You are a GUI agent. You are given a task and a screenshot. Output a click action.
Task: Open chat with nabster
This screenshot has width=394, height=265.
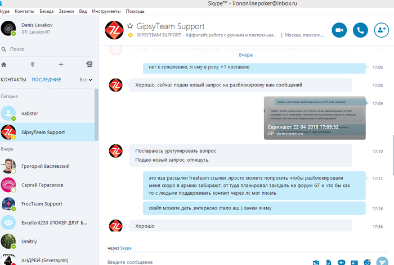coord(47,113)
